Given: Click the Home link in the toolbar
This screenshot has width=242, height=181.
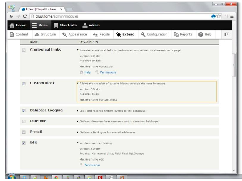Looking at the screenshot, I should 21,25.
